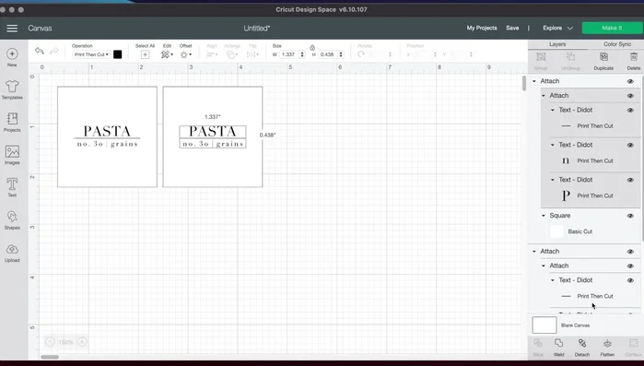Click the UnGroup icon
The image size is (644, 366).
point(570,61)
